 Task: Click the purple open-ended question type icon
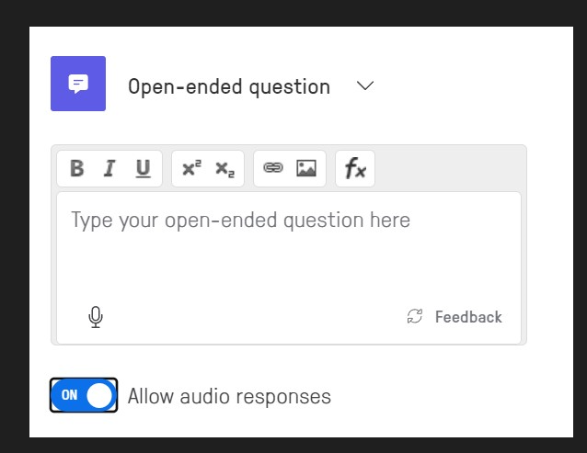(x=78, y=84)
